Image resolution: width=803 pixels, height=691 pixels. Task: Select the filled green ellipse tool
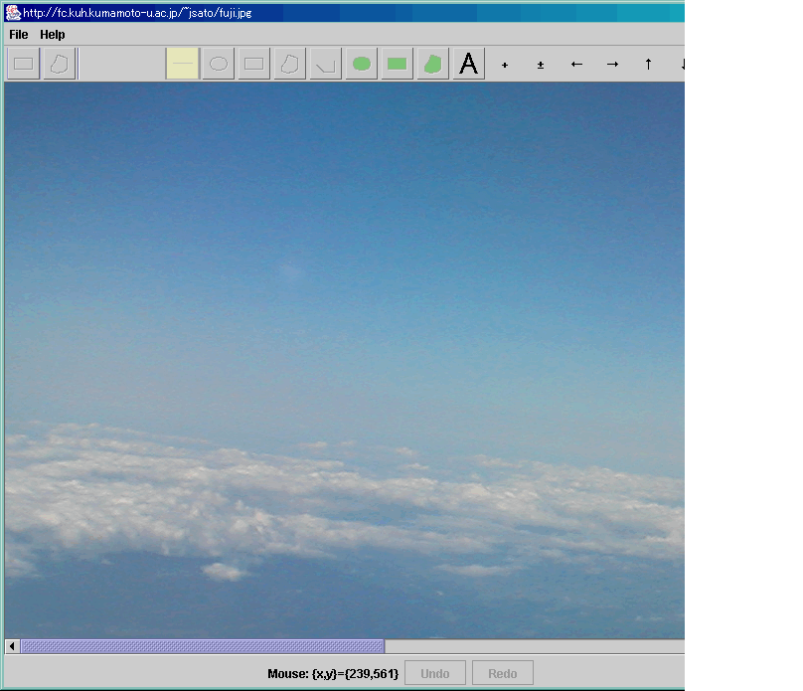pyautogui.click(x=362, y=64)
